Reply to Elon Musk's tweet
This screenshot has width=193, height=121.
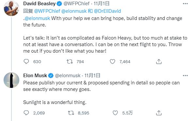(x=26, y=113)
